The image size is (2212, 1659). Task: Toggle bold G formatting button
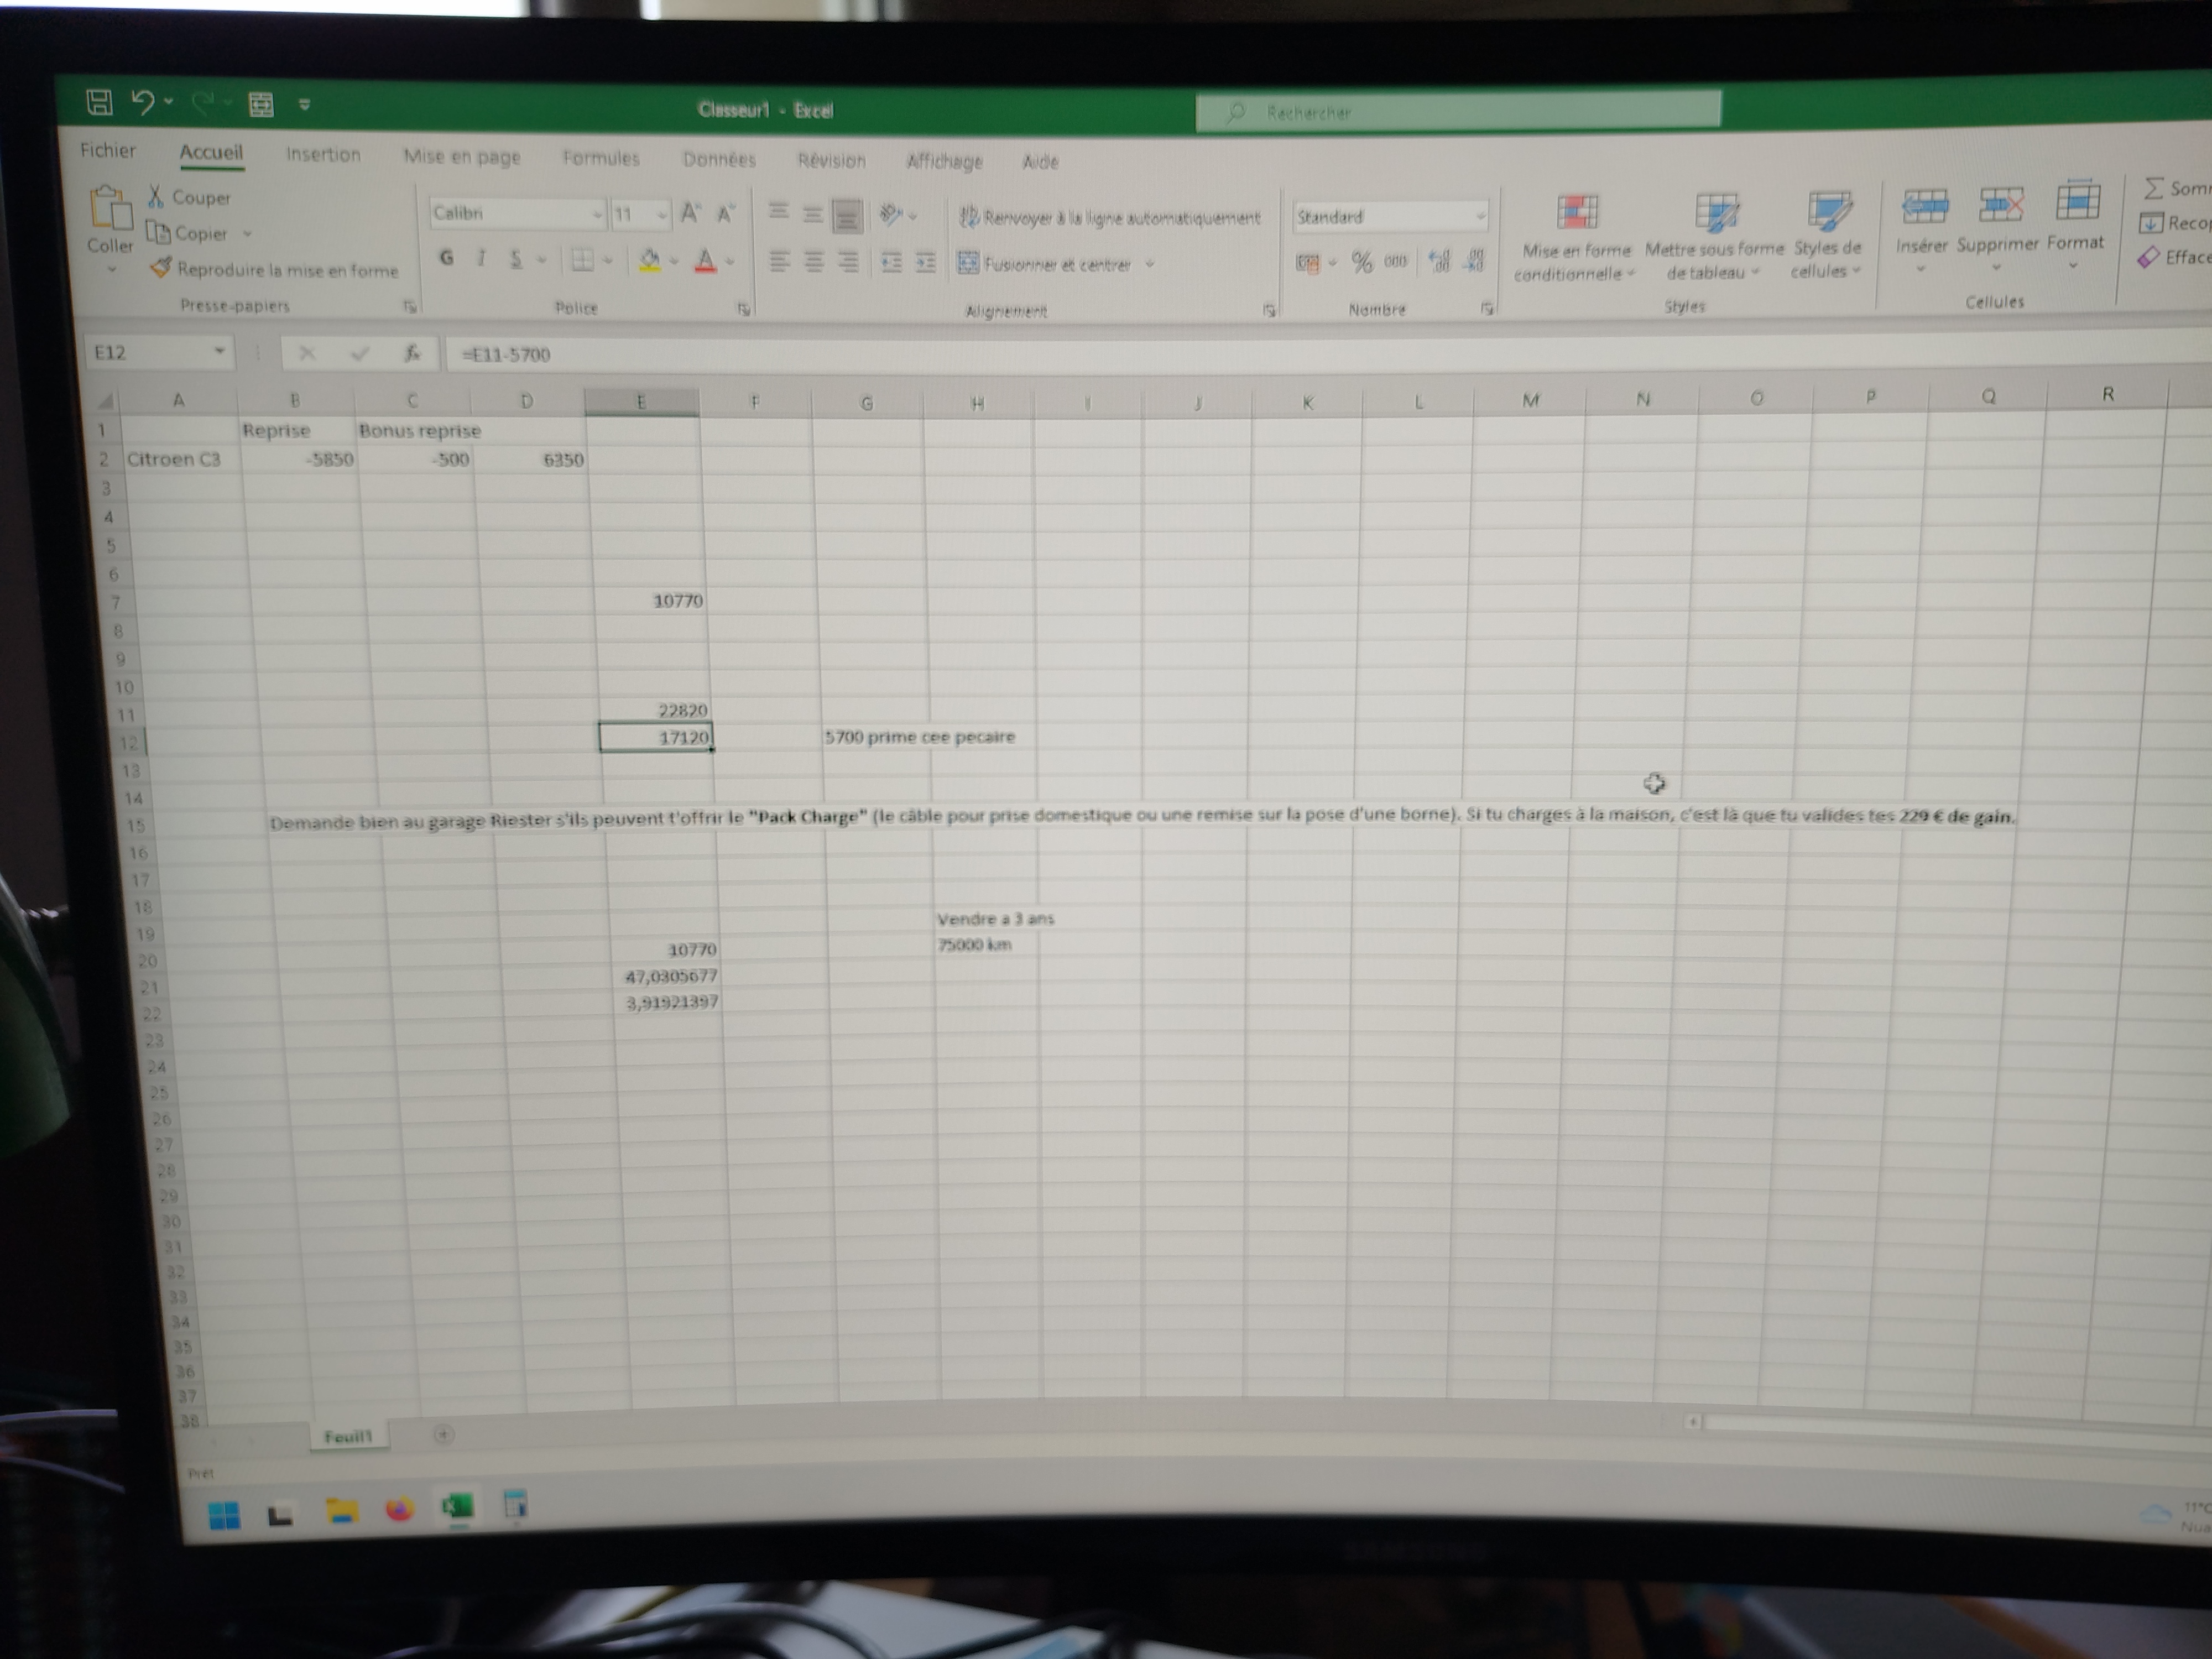[446, 259]
